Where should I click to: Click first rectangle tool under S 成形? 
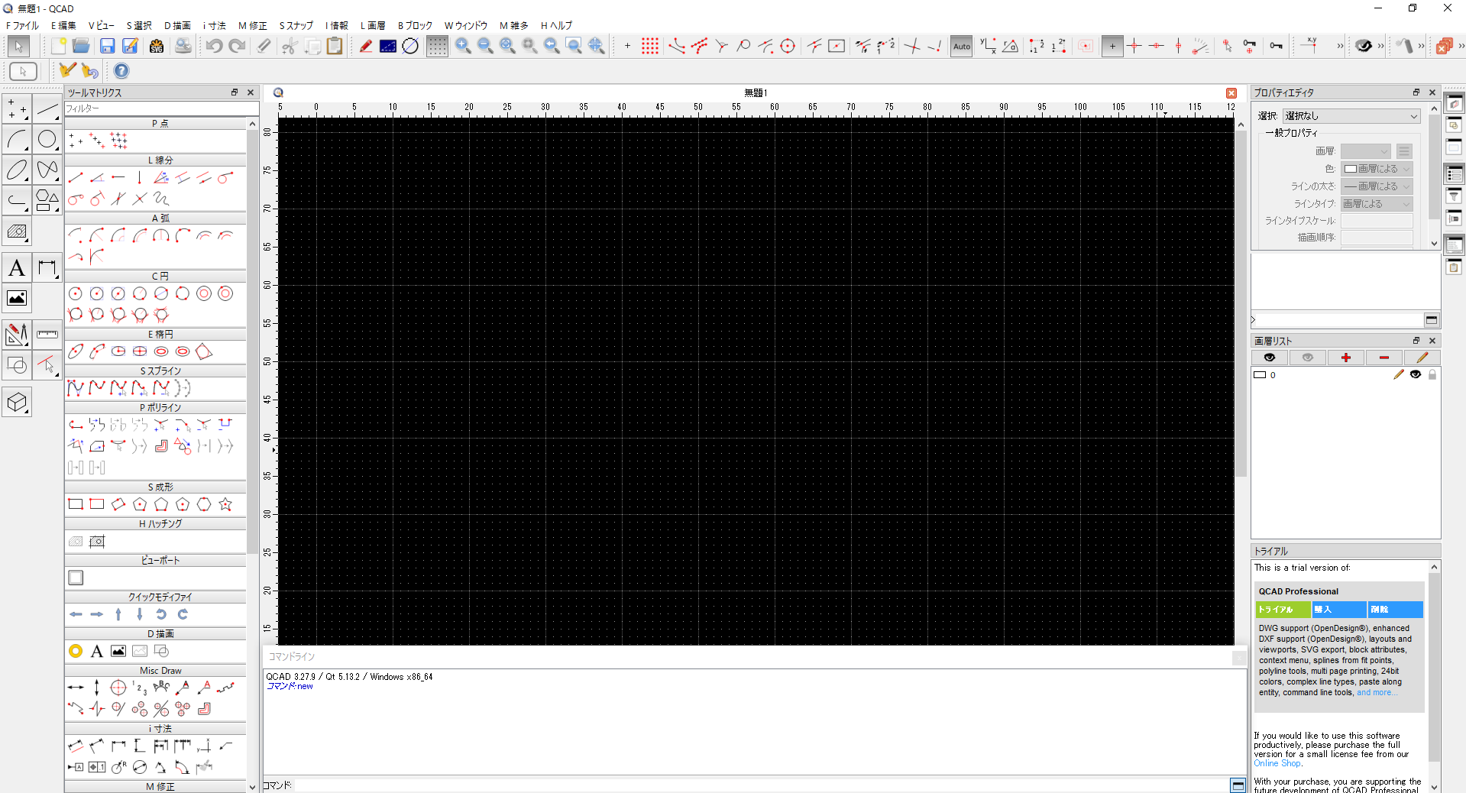coord(76,504)
